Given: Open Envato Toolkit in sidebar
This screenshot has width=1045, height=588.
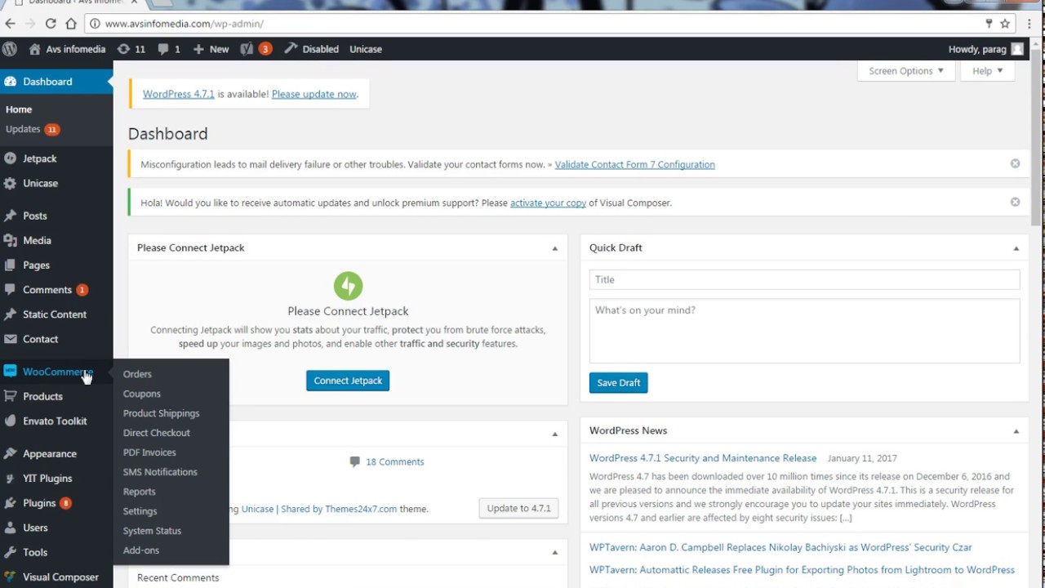Looking at the screenshot, I should [56, 421].
